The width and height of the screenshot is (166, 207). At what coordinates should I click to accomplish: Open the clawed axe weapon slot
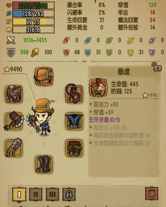click(x=14, y=121)
